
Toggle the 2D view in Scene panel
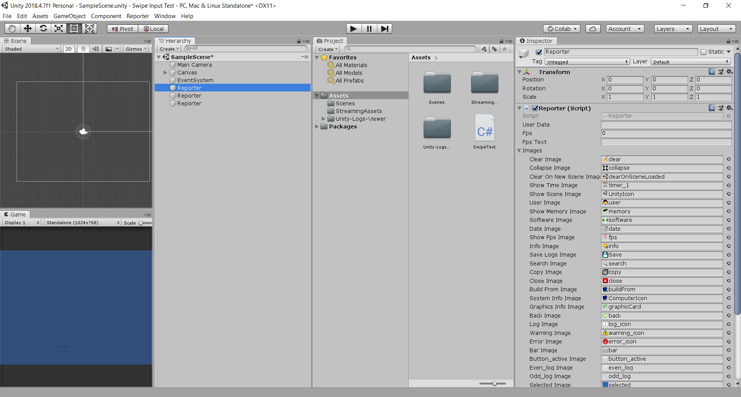68,49
